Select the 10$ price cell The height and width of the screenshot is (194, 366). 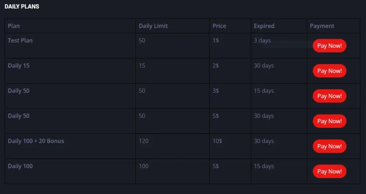click(217, 141)
